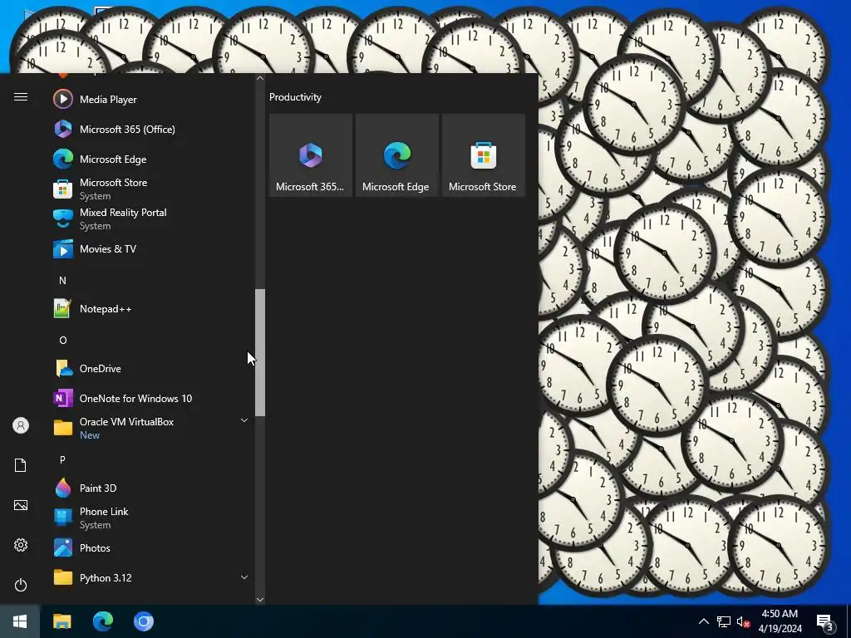Open the blue circular app on taskbar
The image size is (851, 638).
(x=144, y=621)
